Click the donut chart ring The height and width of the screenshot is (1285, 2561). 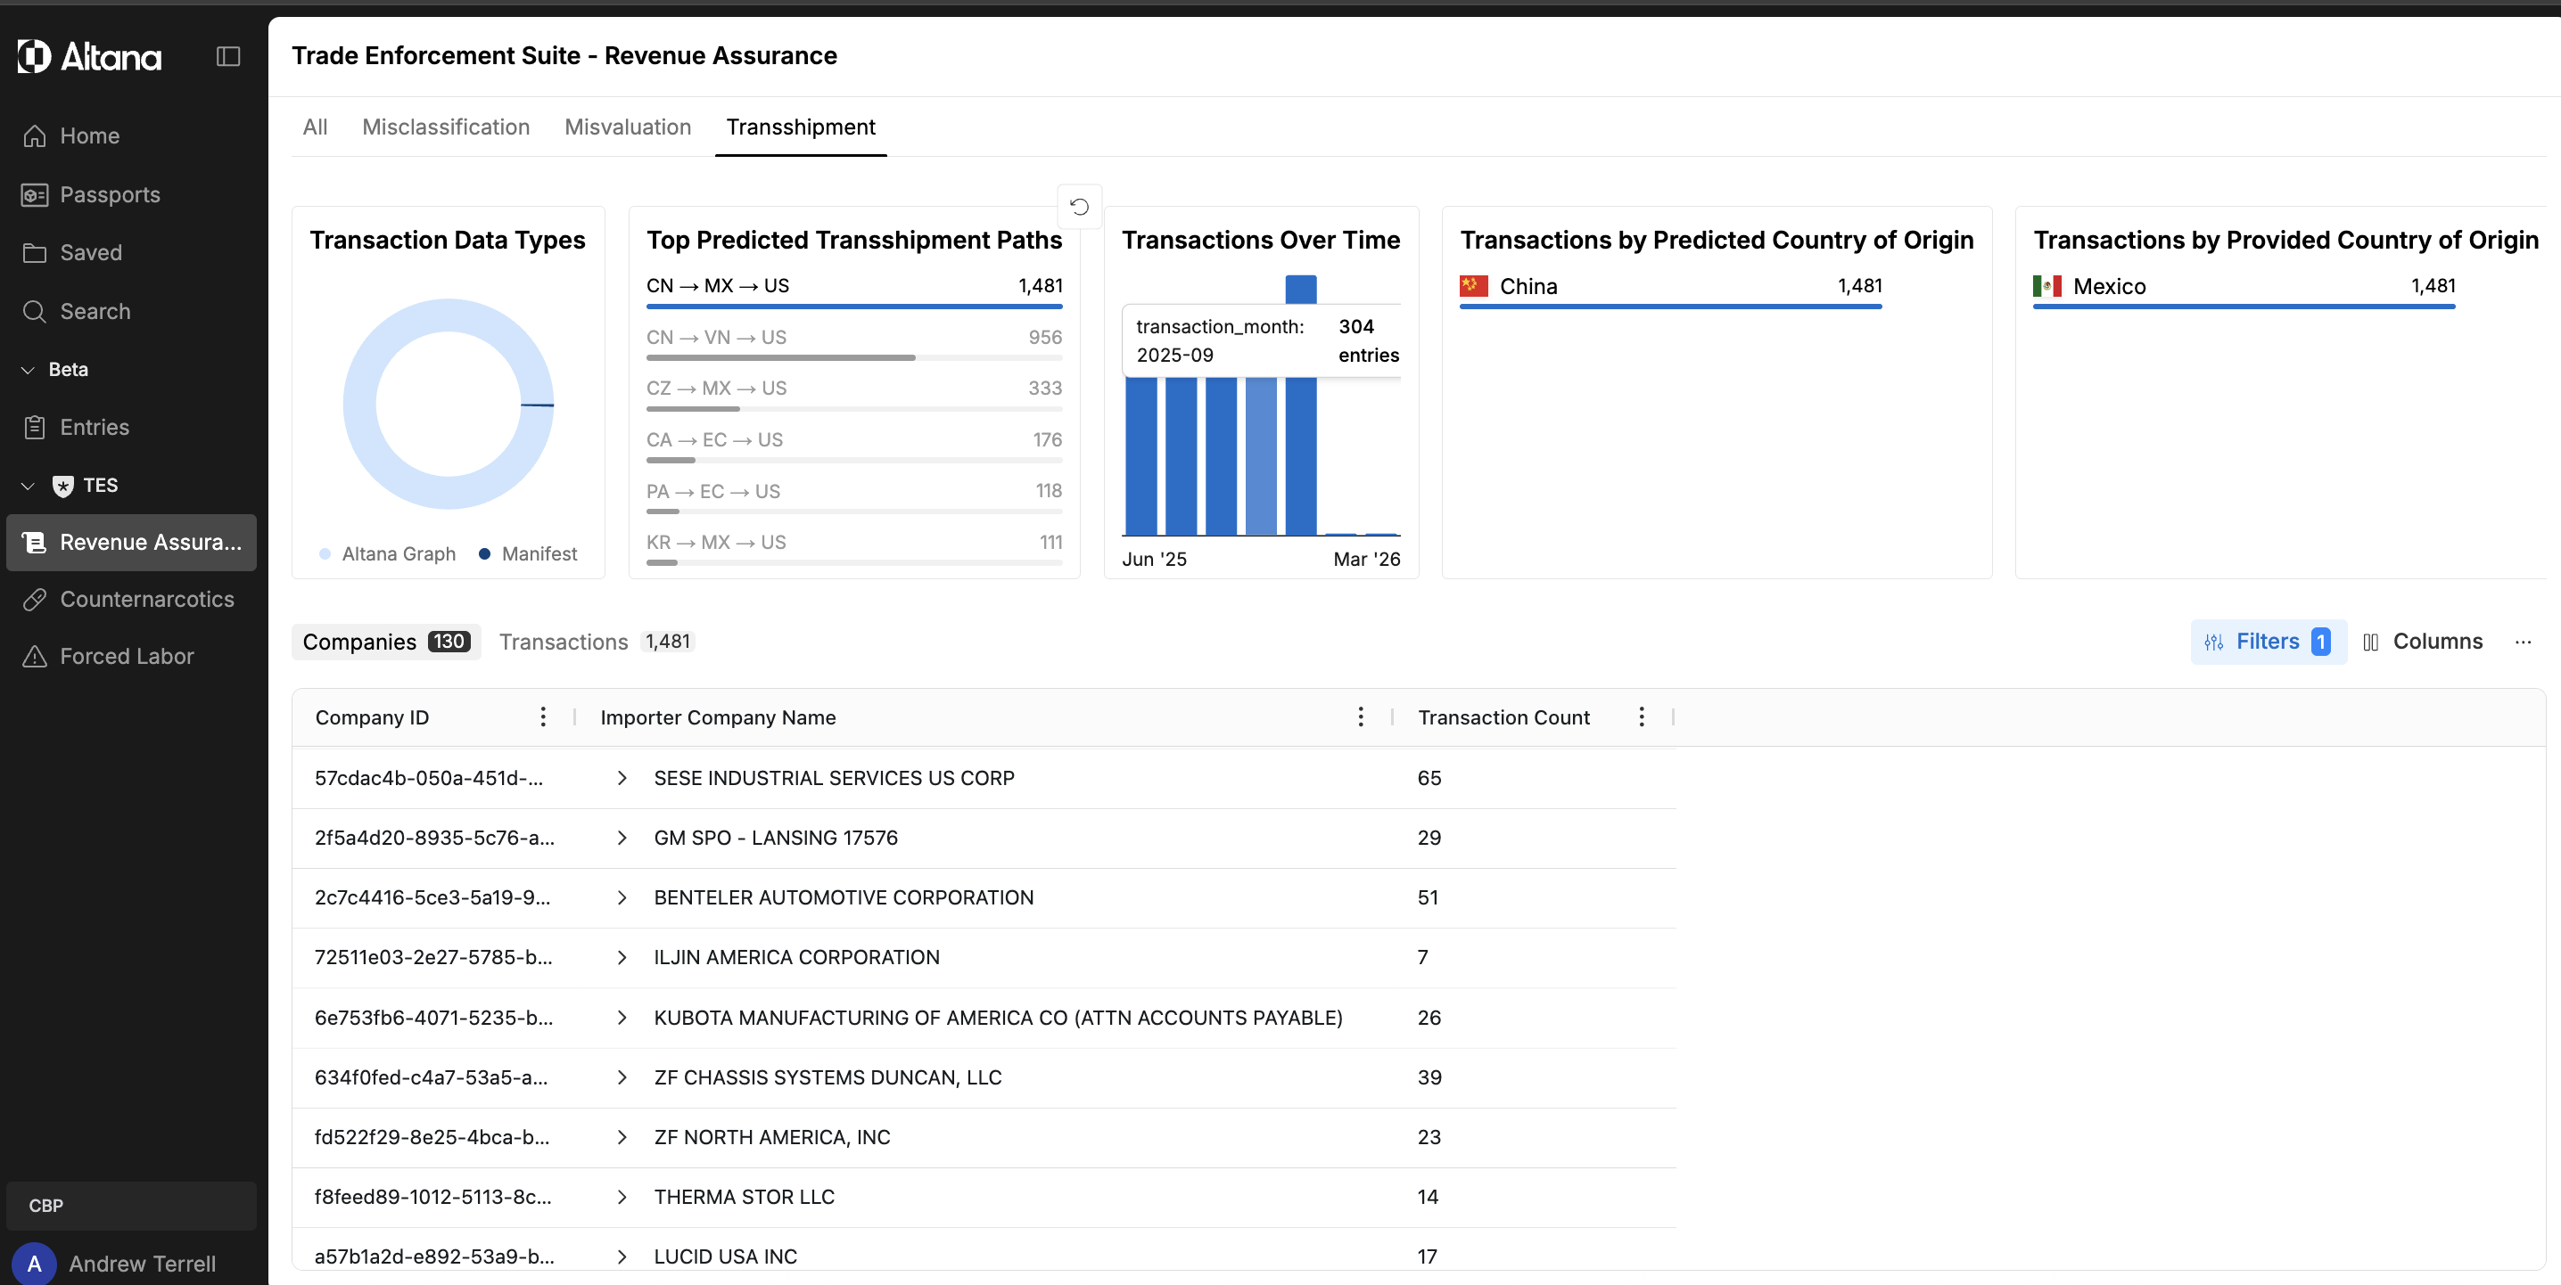tap(358, 405)
